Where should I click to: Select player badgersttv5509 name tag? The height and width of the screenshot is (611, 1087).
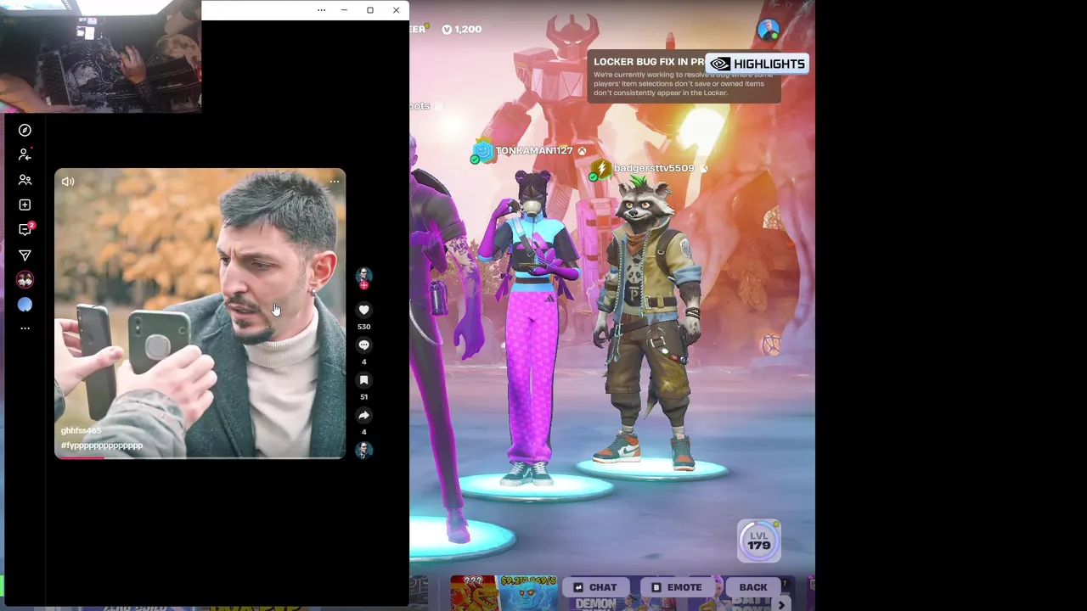(x=655, y=168)
